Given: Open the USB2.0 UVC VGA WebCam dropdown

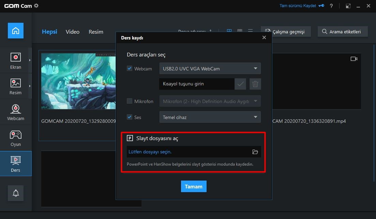Looking at the screenshot, I should tap(210, 68).
